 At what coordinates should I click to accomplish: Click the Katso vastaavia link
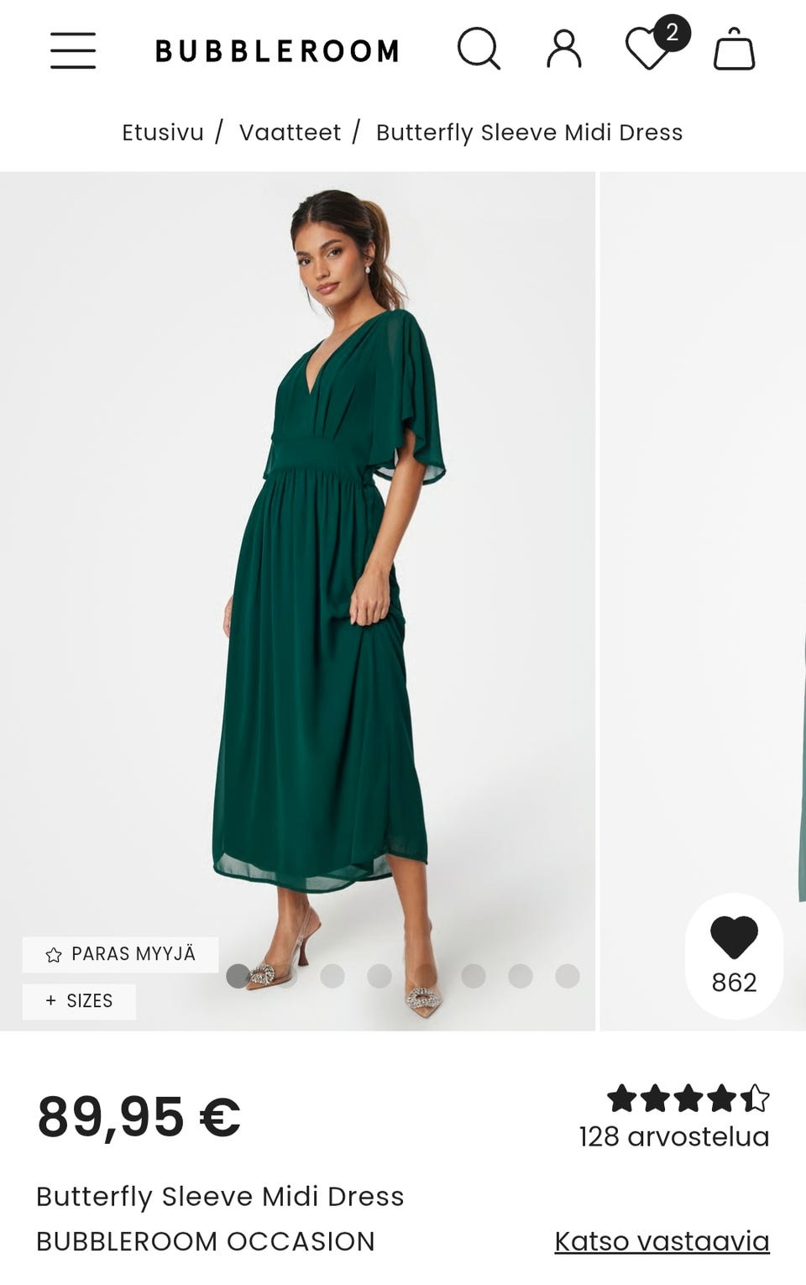coord(662,1240)
